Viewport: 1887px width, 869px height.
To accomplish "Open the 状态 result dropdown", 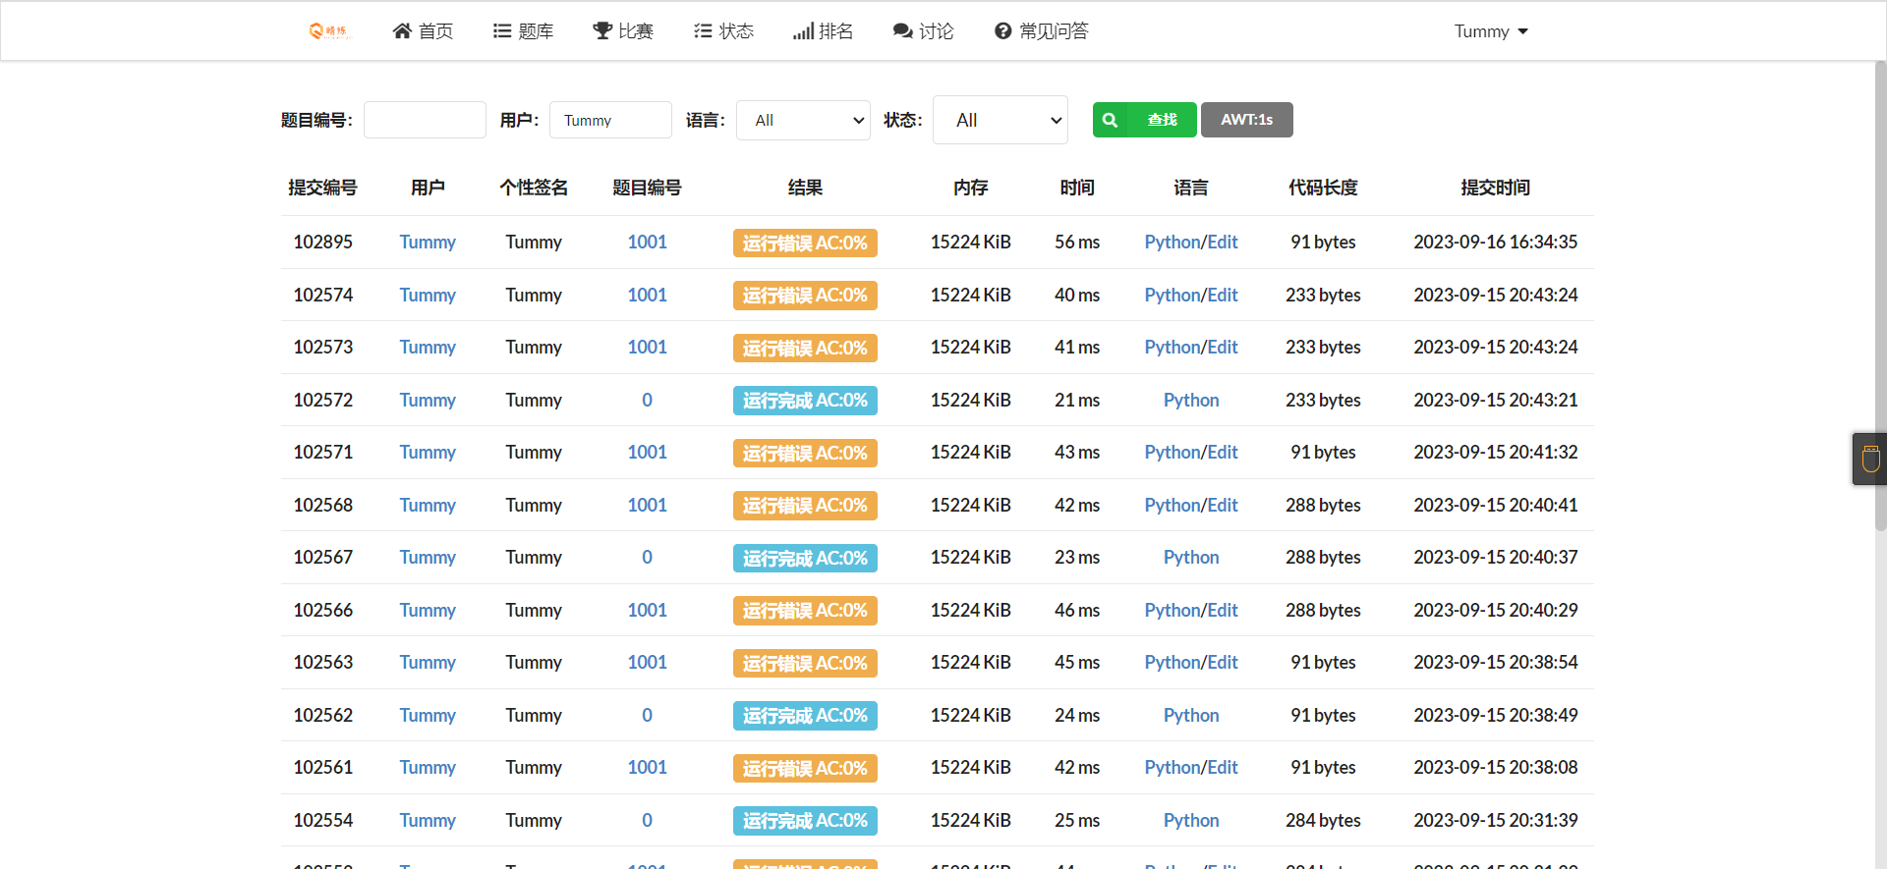I will [1000, 120].
